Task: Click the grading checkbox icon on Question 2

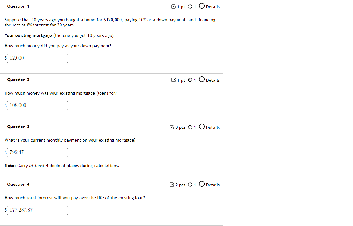Action: pyautogui.click(x=174, y=80)
